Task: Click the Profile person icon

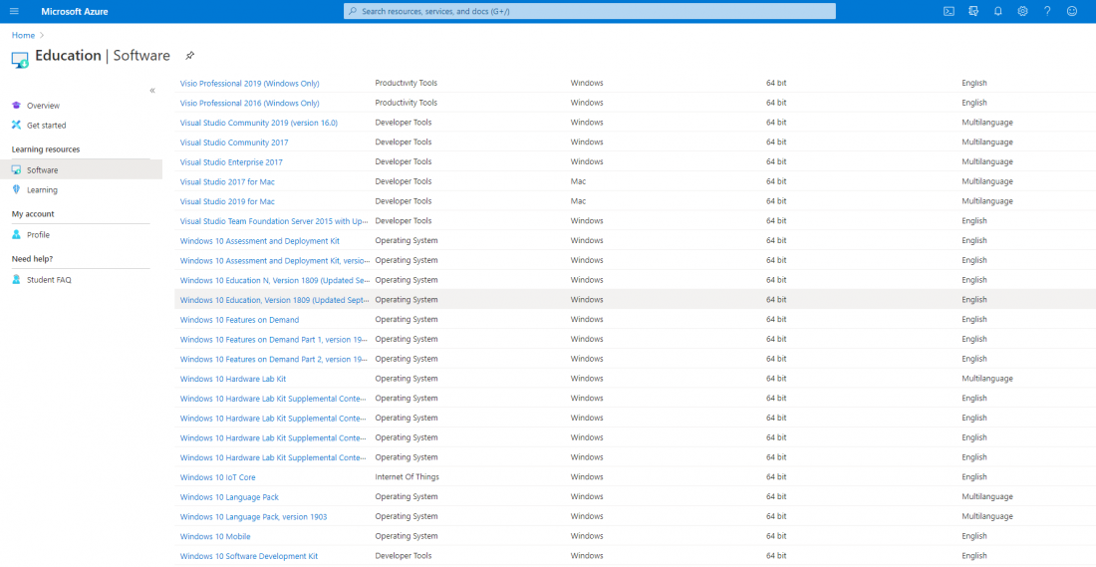Action: click(16, 235)
